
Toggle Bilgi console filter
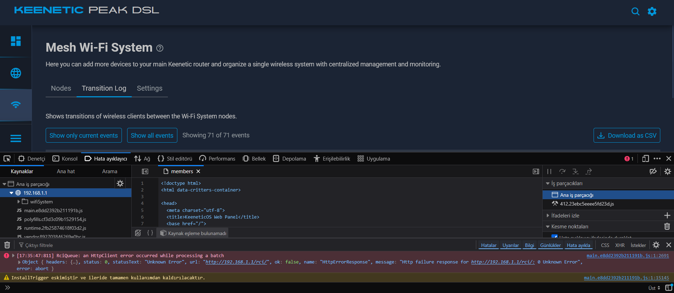529,245
